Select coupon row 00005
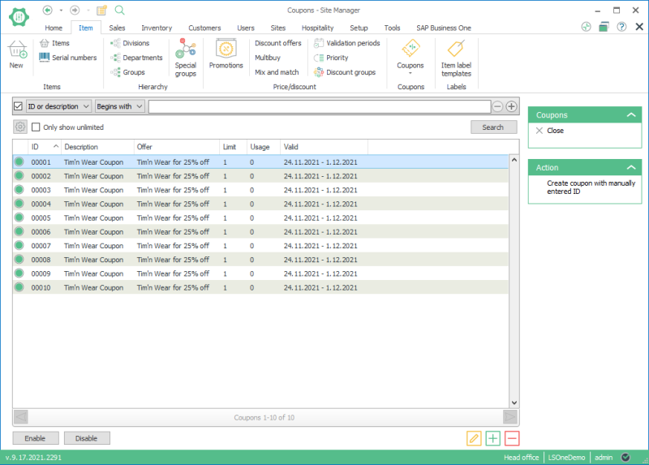This screenshot has width=649, height=465. (260, 217)
